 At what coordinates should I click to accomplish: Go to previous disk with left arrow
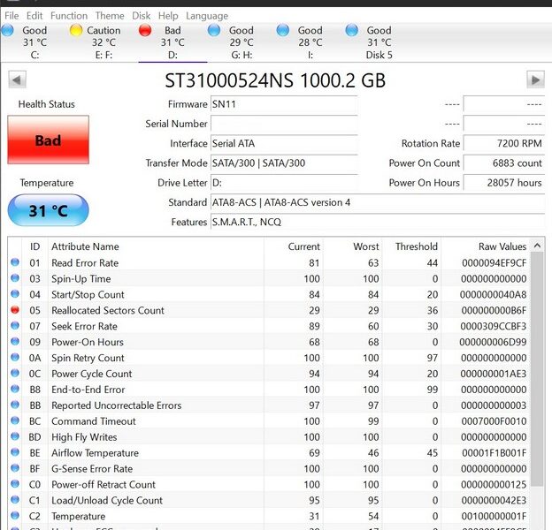pyautogui.click(x=17, y=80)
